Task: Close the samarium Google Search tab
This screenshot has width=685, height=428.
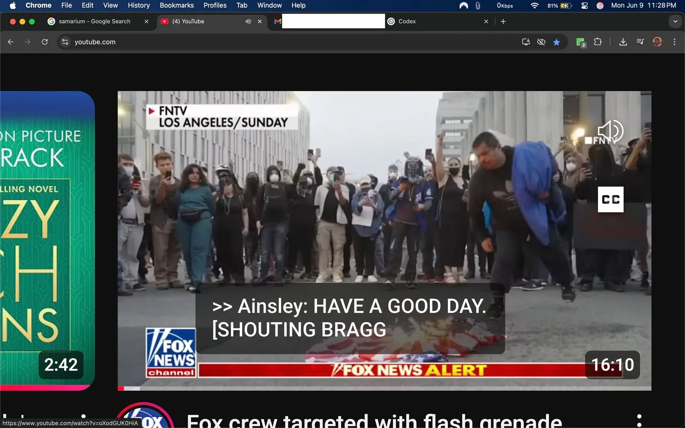Action: pos(146,21)
